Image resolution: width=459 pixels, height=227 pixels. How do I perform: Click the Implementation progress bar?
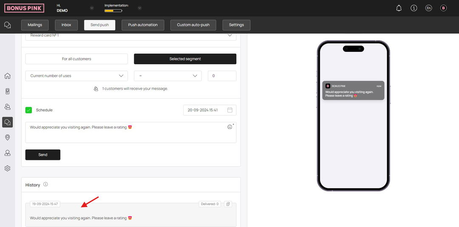pyautogui.click(x=113, y=11)
